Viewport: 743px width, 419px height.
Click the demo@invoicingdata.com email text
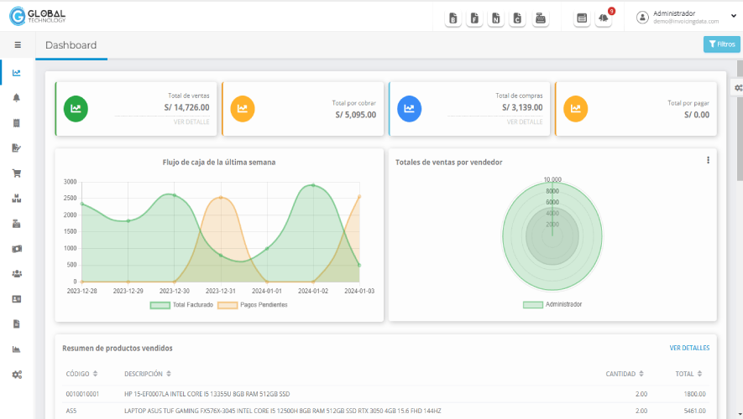(x=686, y=22)
